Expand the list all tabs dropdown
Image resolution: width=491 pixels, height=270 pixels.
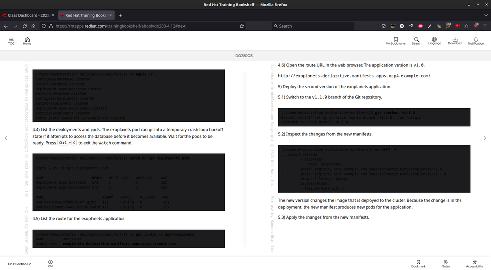486,15
